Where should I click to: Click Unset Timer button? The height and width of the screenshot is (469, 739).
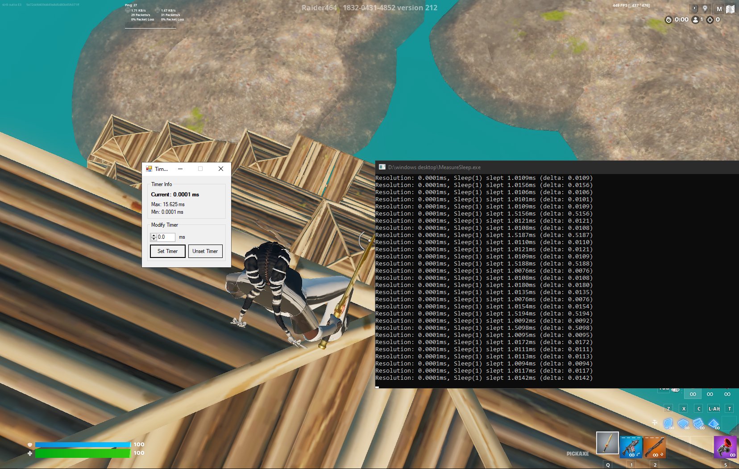coord(205,251)
